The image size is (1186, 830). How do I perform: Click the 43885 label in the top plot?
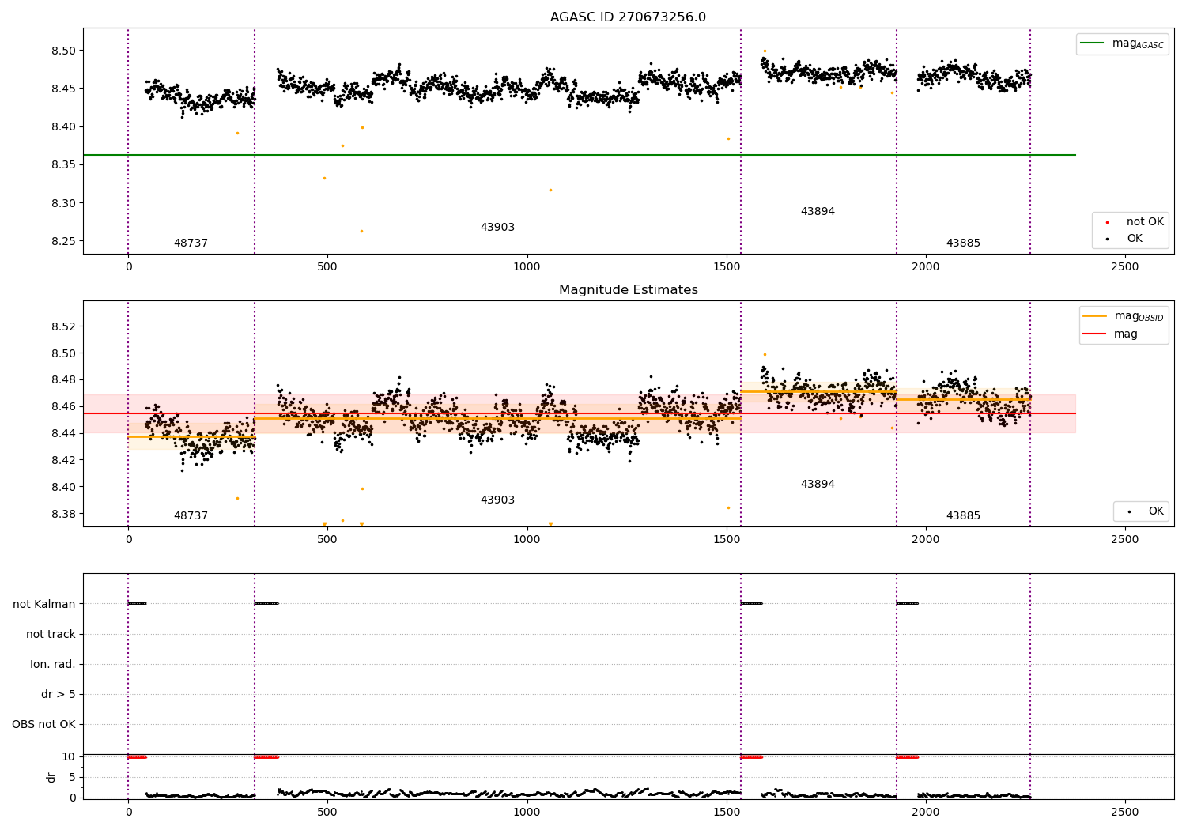click(963, 243)
